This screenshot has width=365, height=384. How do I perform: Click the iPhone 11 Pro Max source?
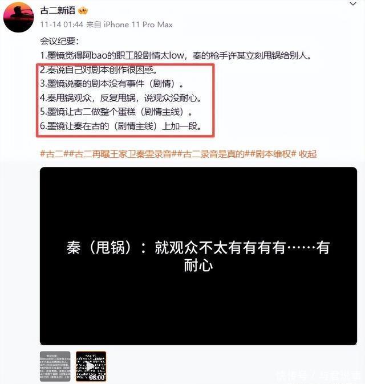(x=138, y=24)
